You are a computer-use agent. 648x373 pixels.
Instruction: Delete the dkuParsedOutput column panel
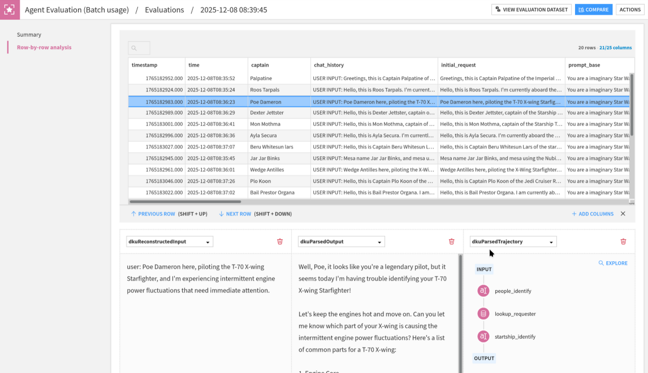[451, 242]
